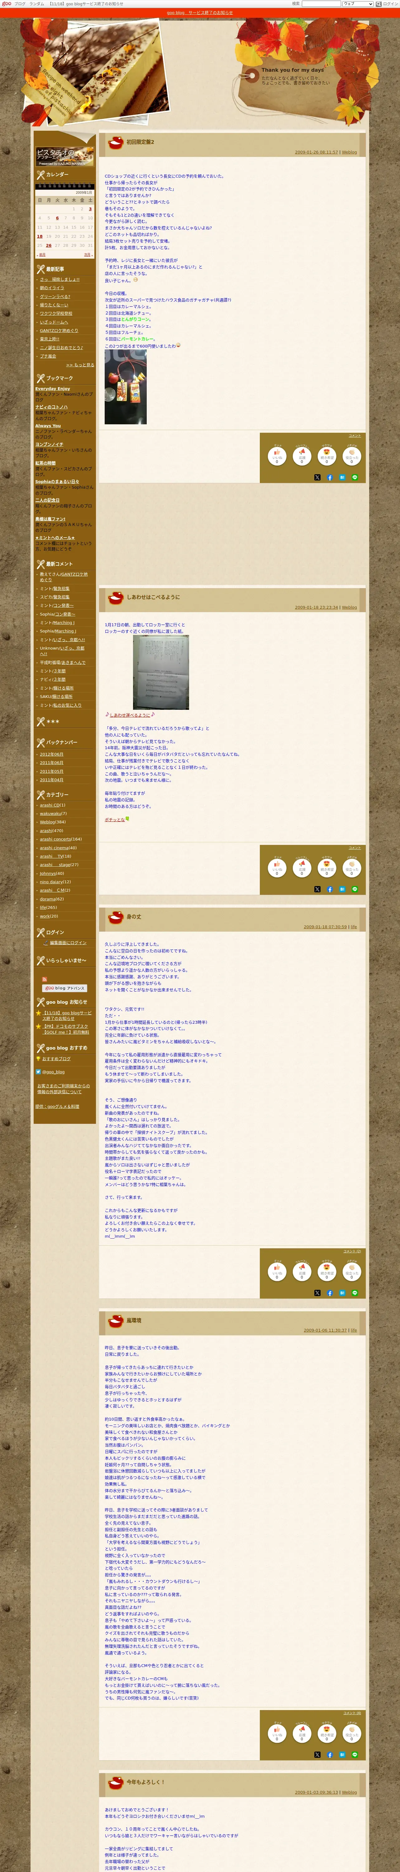Click the Weblog category link on the 初回限定盤2 post
The height and width of the screenshot is (1872, 400).
click(x=349, y=153)
